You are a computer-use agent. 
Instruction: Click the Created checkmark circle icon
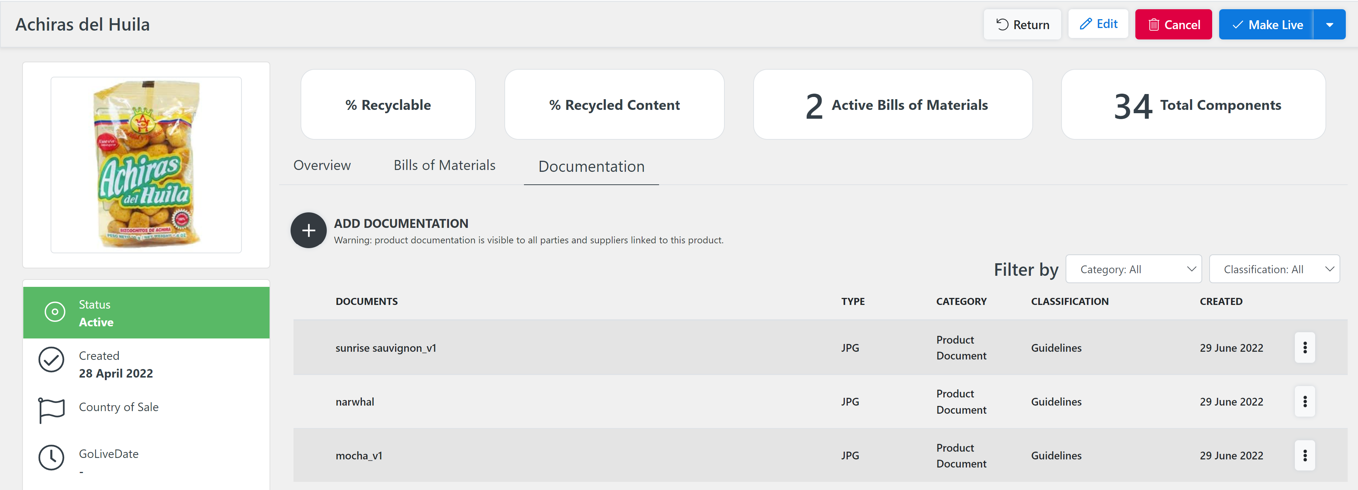coord(51,360)
